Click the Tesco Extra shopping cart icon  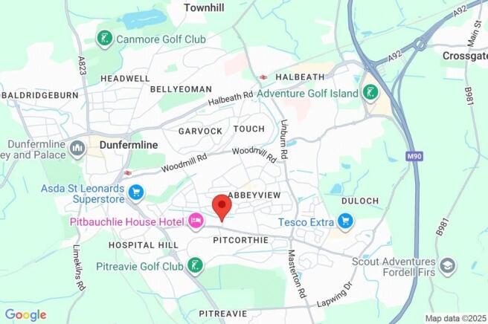tap(345, 221)
